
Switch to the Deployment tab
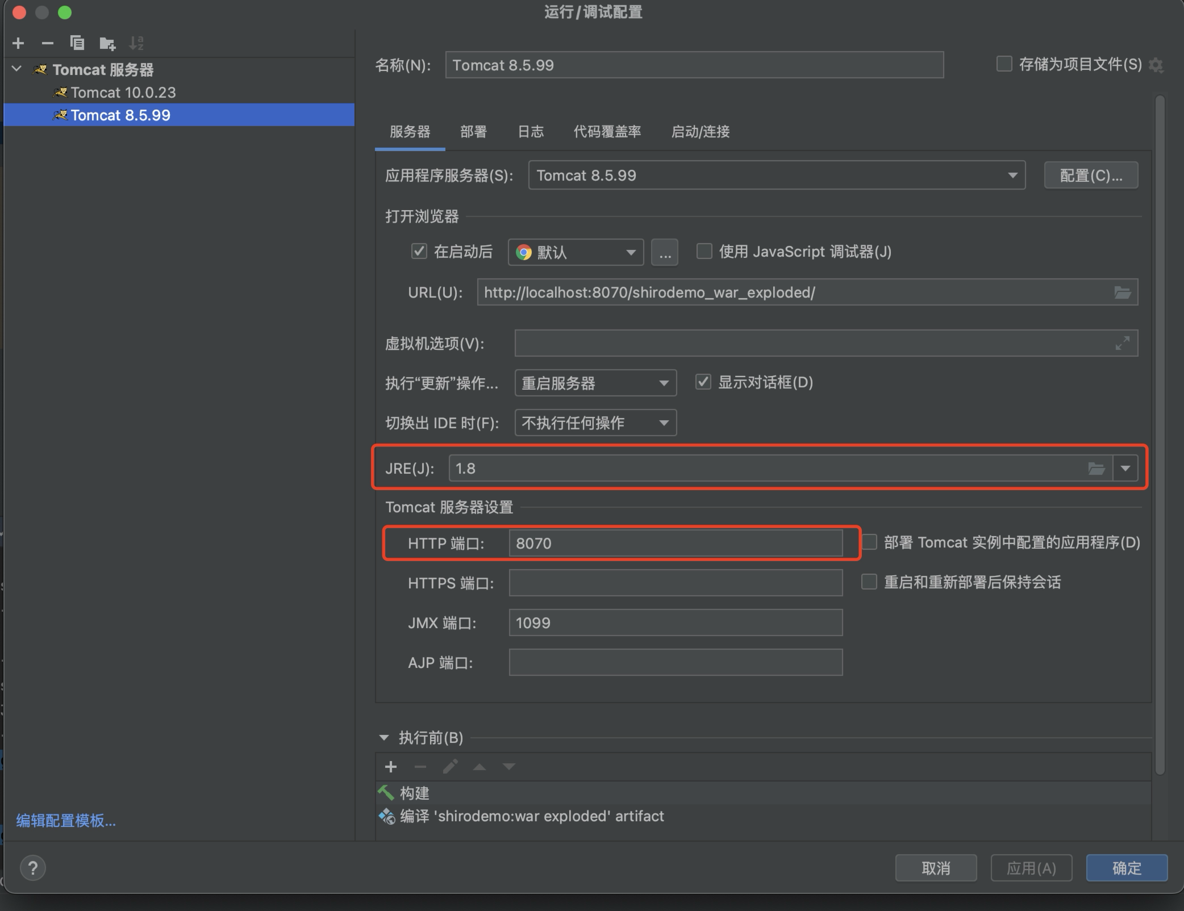click(473, 132)
